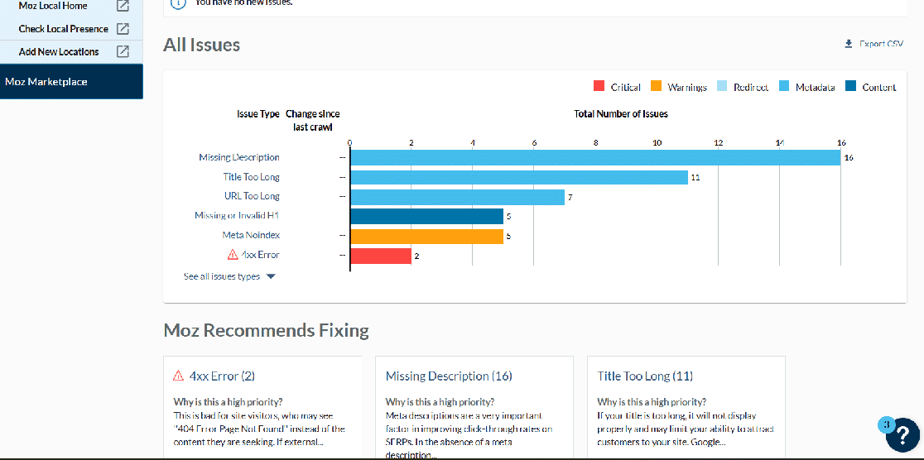Open Title Too Long (11) card title
Screen dimensions: 924x460
coord(645,376)
